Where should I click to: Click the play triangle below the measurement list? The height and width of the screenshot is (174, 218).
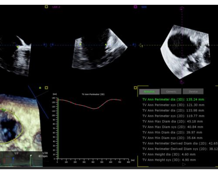point(184,164)
